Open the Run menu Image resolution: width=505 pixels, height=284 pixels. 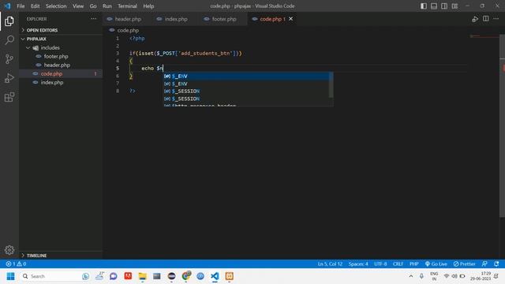point(107,6)
